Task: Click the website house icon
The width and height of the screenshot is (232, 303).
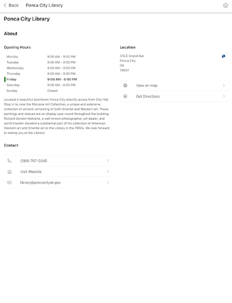Action: tap(9, 172)
